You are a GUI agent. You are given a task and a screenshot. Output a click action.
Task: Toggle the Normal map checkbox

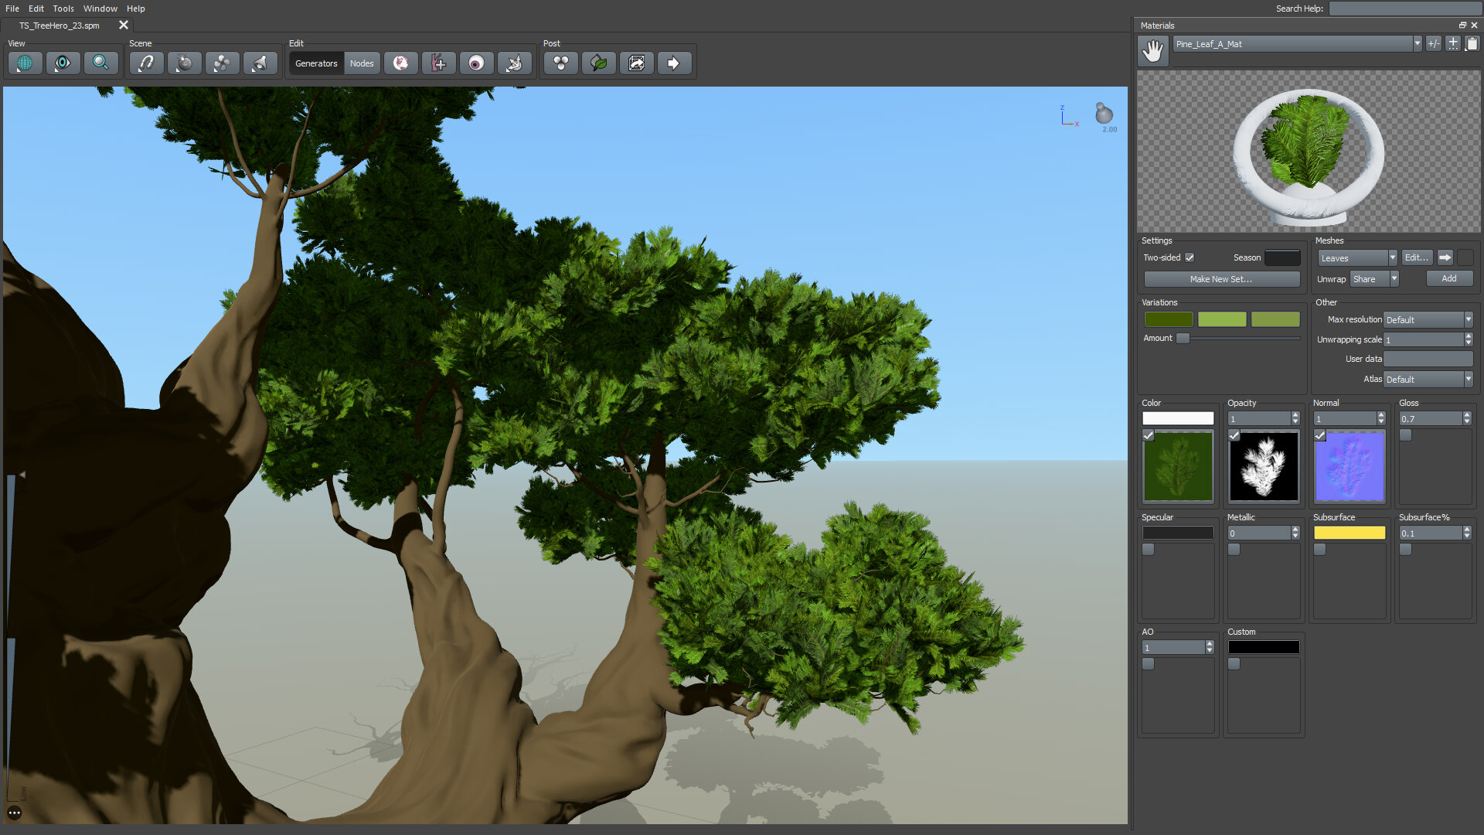[1319, 435]
